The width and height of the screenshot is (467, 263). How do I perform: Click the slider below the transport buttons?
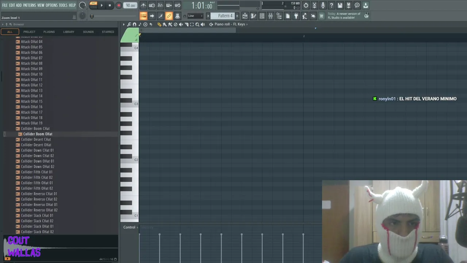click(113, 16)
